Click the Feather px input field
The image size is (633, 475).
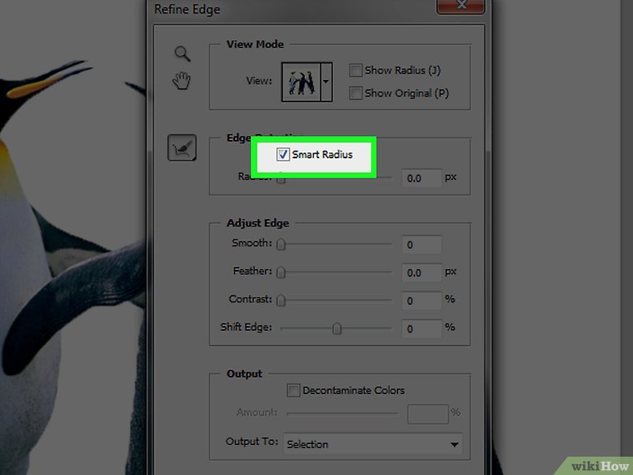click(421, 272)
